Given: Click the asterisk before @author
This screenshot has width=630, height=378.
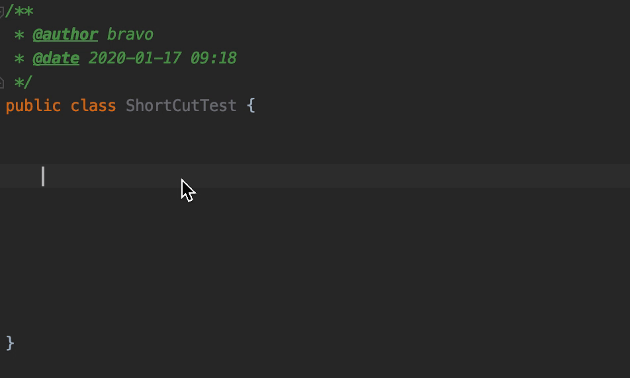Looking at the screenshot, I should (x=19, y=35).
